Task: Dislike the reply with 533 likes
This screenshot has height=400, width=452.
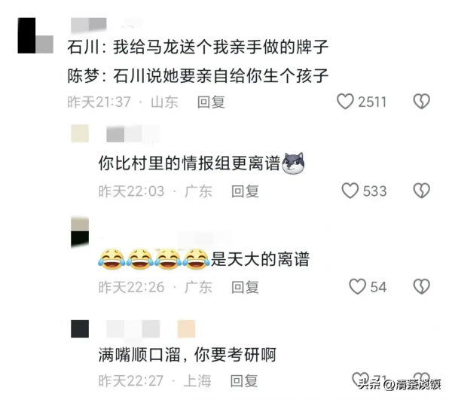Action: 421,191
